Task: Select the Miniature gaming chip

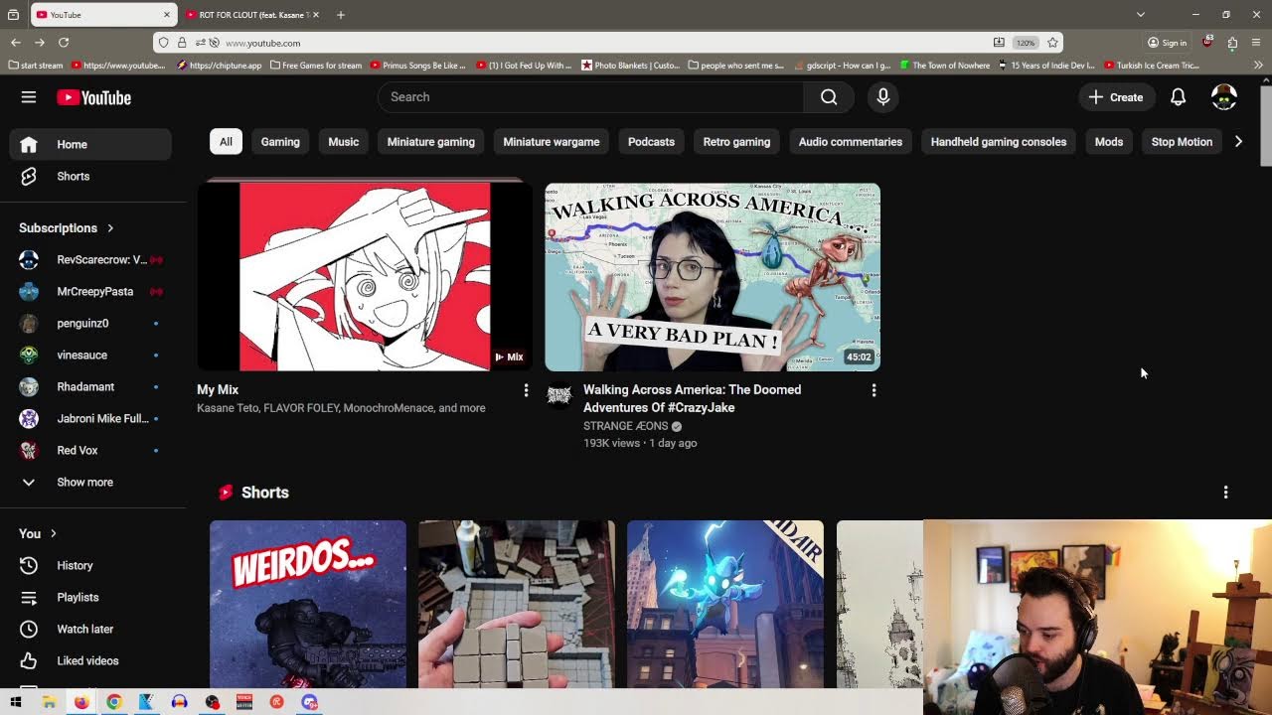Action: [x=431, y=142]
